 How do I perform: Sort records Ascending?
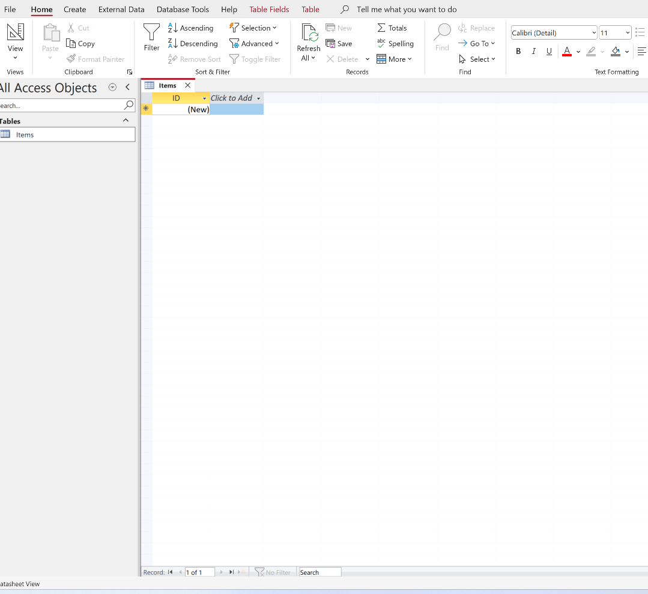tap(191, 28)
